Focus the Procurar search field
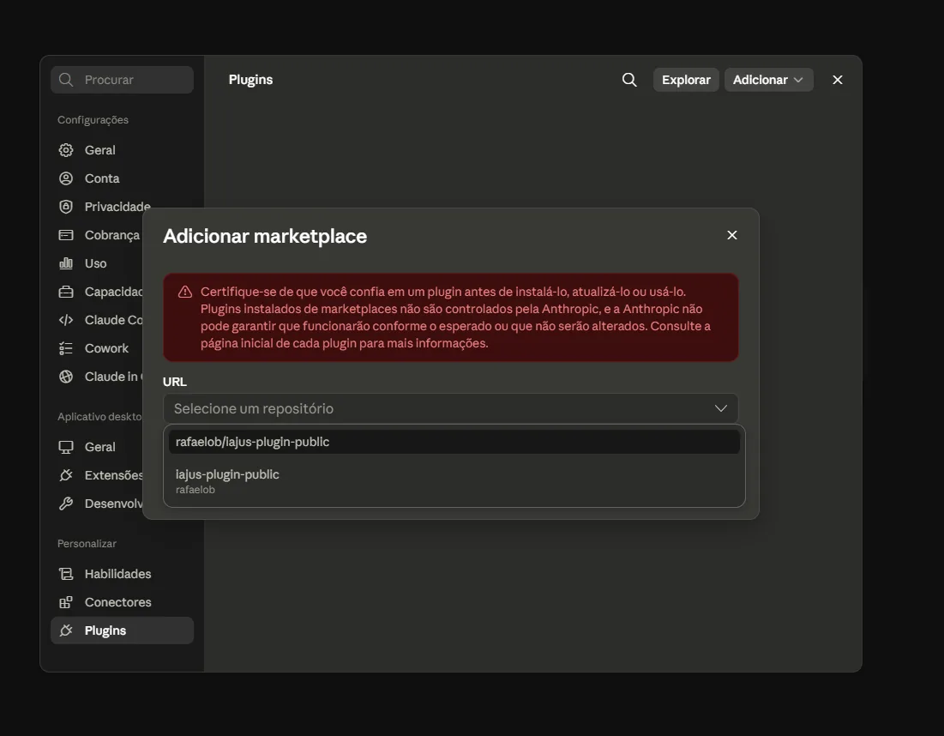 [123, 80]
